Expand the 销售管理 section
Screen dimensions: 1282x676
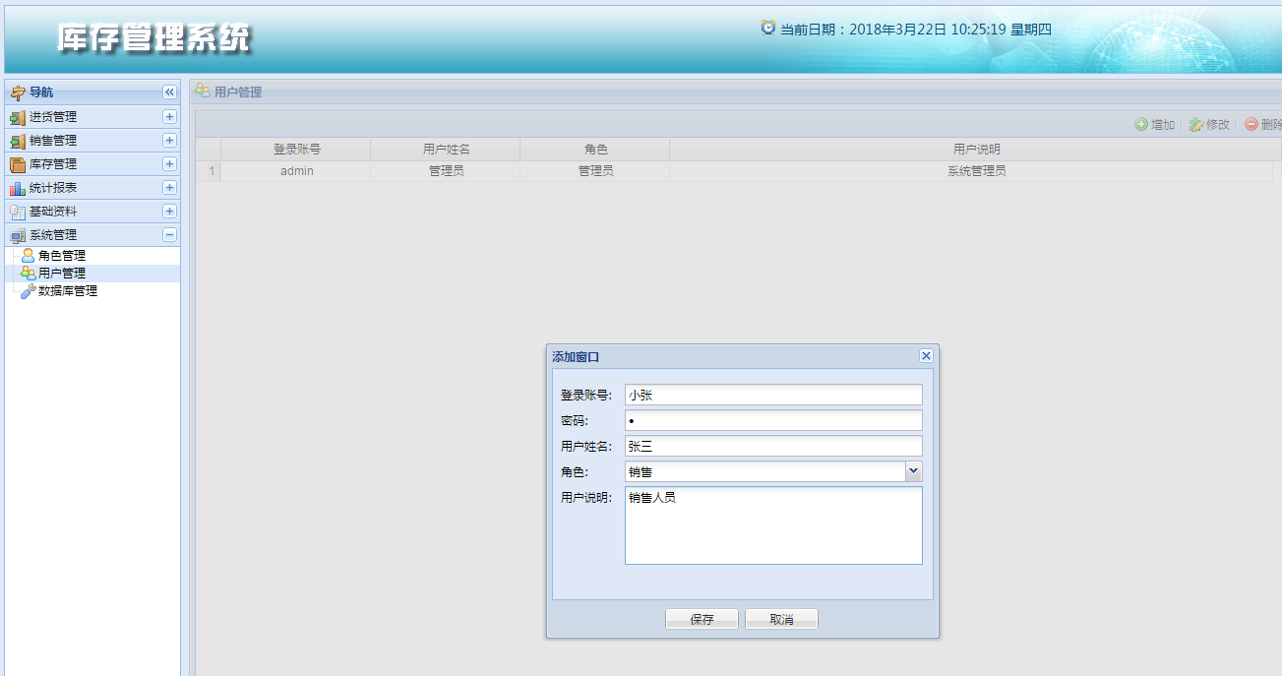tap(169, 141)
